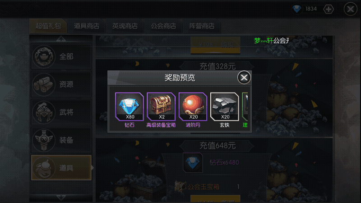This screenshot has height=203, width=361.
Task: Filter by the 武将 generals category
Action: [x=61, y=112]
